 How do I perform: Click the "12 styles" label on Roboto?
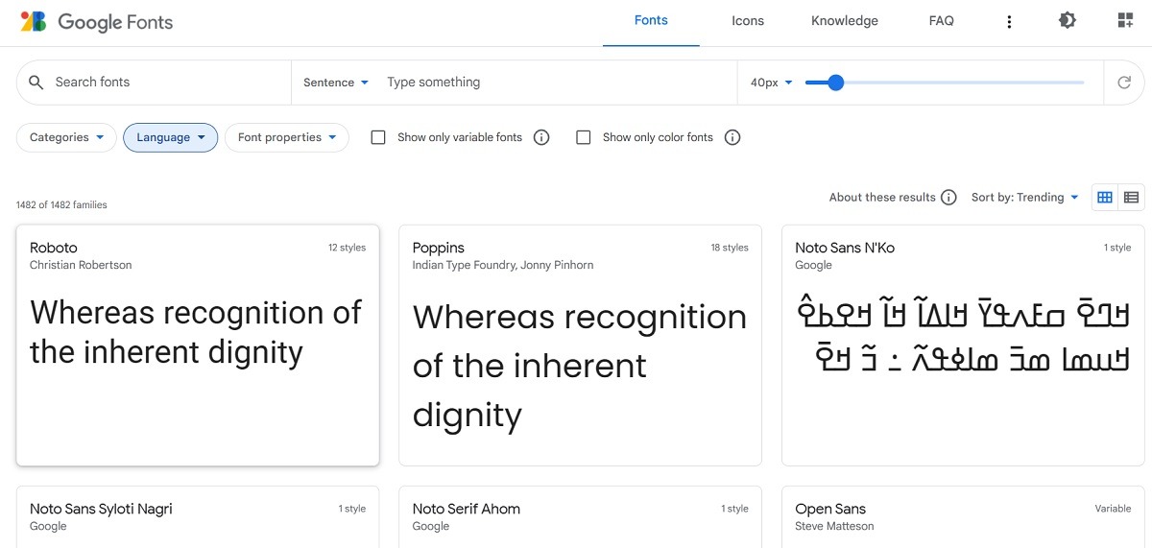(x=347, y=248)
